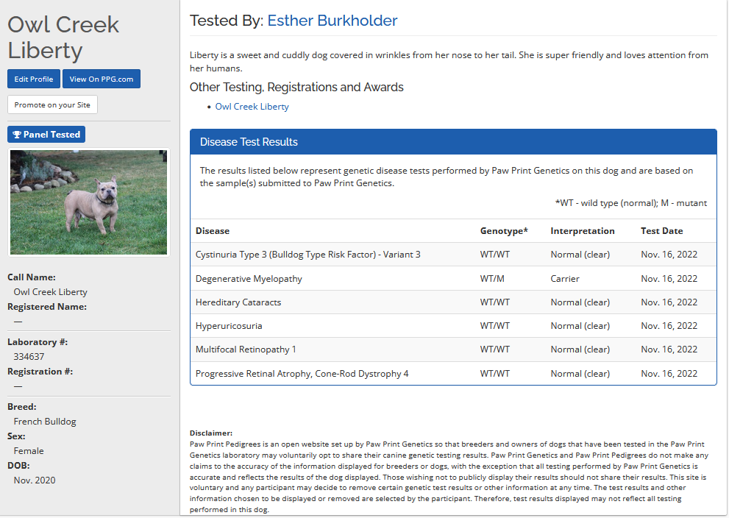Click the Interpretation column header
The width and height of the screenshot is (729, 518).
click(583, 231)
